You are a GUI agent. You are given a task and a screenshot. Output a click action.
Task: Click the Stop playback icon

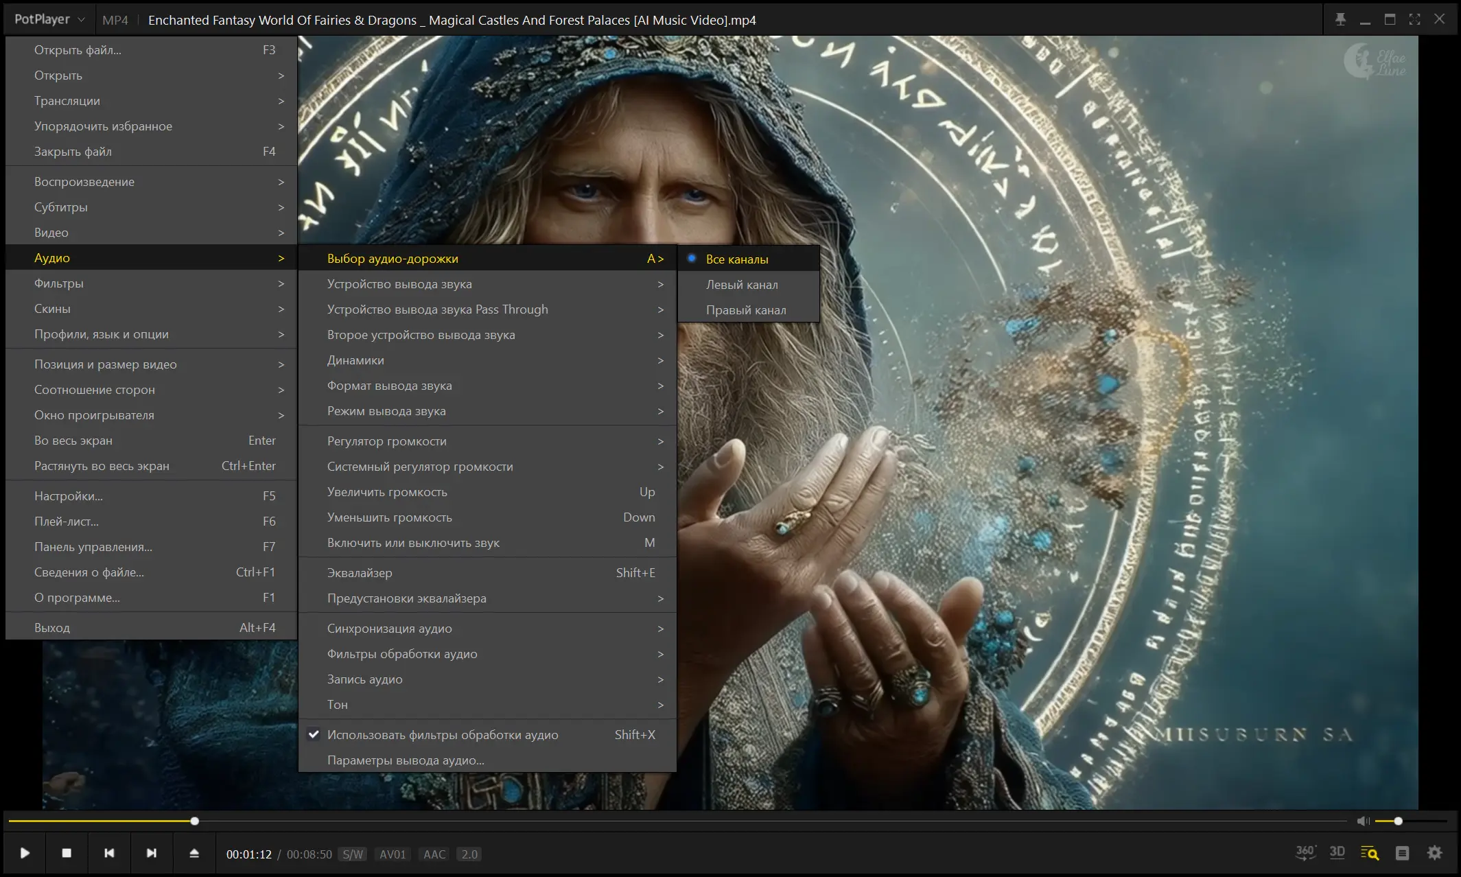pyautogui.click(x=67, y=853)
